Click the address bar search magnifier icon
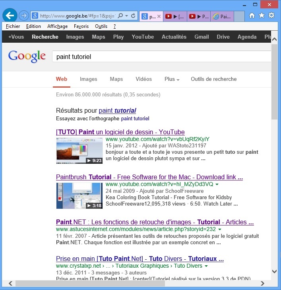Screen dimensions: 281x290 point(120,16)
